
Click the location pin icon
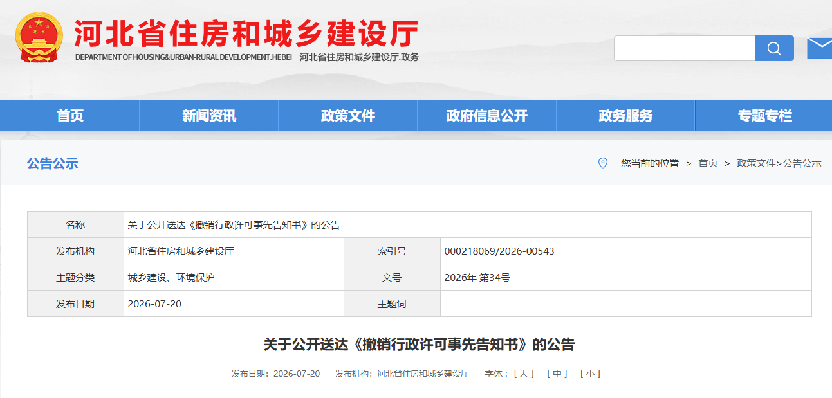(x=603, y=163)
